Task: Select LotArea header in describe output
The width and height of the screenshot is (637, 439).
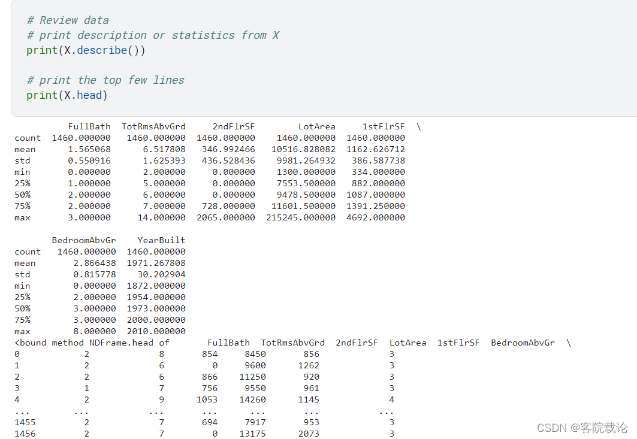Action: tap(317, 127)
